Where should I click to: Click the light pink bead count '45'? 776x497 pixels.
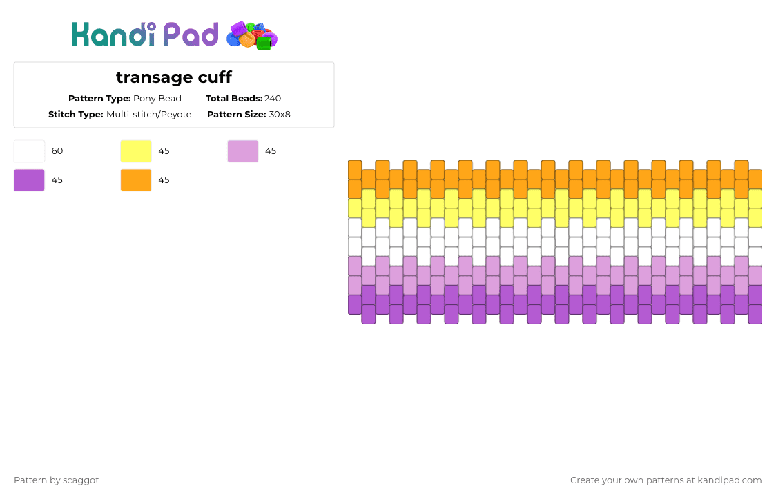[x=271, y=151]
